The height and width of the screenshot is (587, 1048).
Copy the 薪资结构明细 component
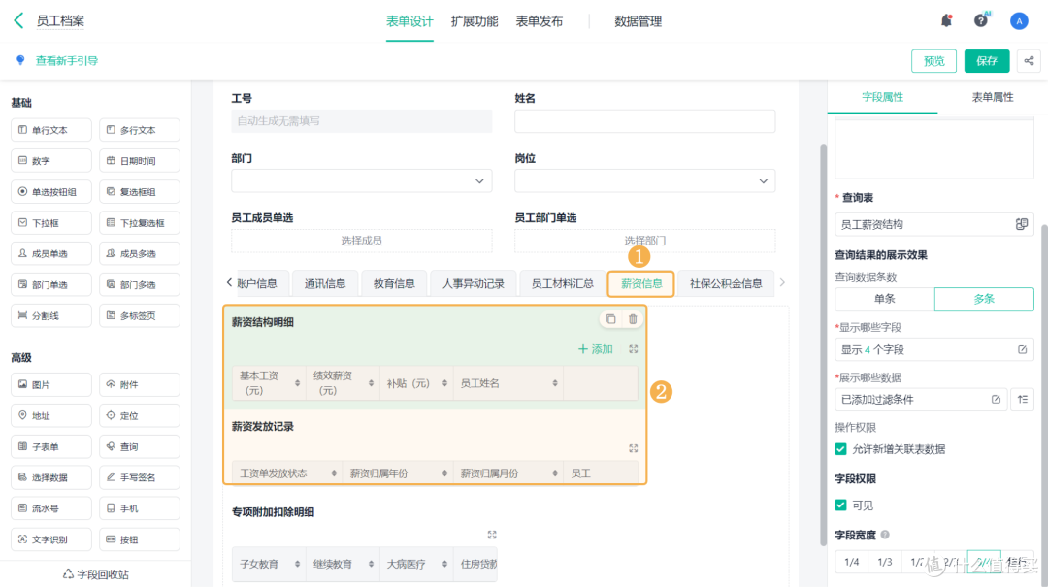pos(610,319)
